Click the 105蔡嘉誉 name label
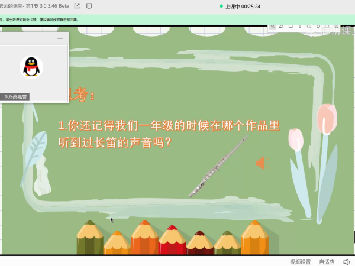The height and width of the screenshot is (266, 355). click(16, 96)
